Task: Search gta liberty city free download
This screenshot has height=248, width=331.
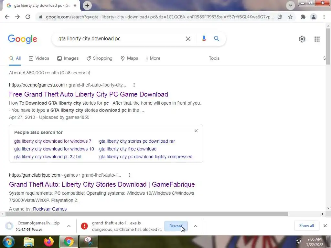Action: coord(128,149)
